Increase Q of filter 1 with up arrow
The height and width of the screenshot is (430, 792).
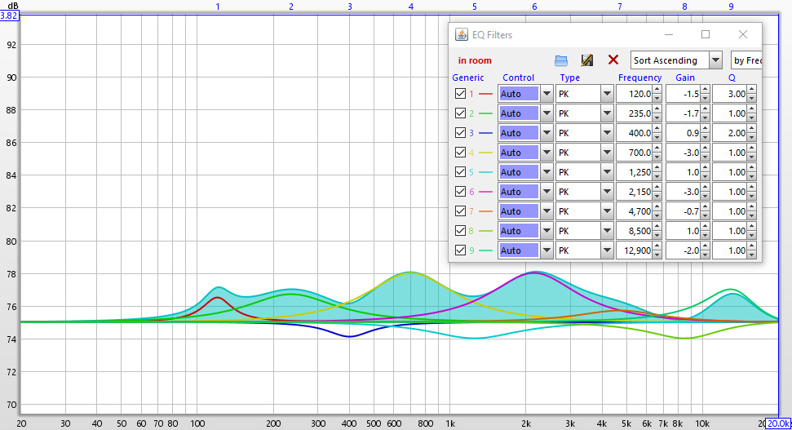point(751,90)
